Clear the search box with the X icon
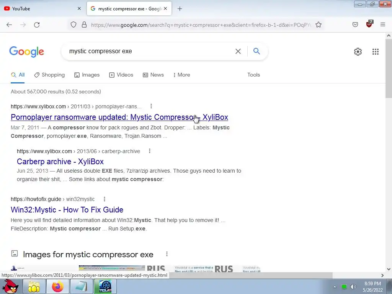The height and width of the screenshot is (294, 392). (x=238, y=51)
